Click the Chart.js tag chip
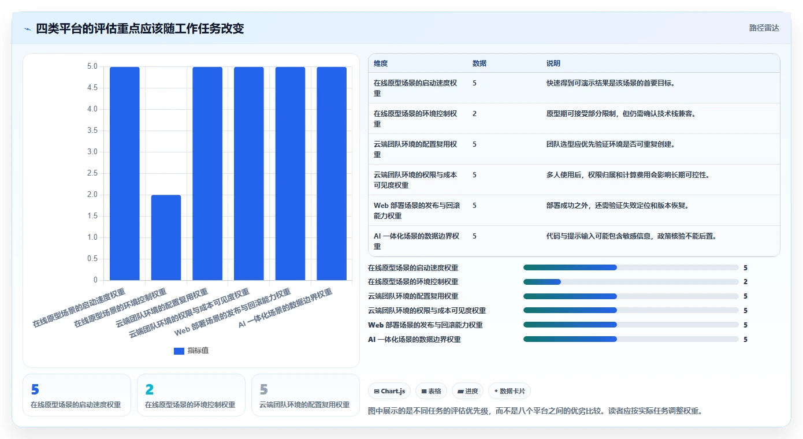803x439 pixels. (x=390, y=391)
